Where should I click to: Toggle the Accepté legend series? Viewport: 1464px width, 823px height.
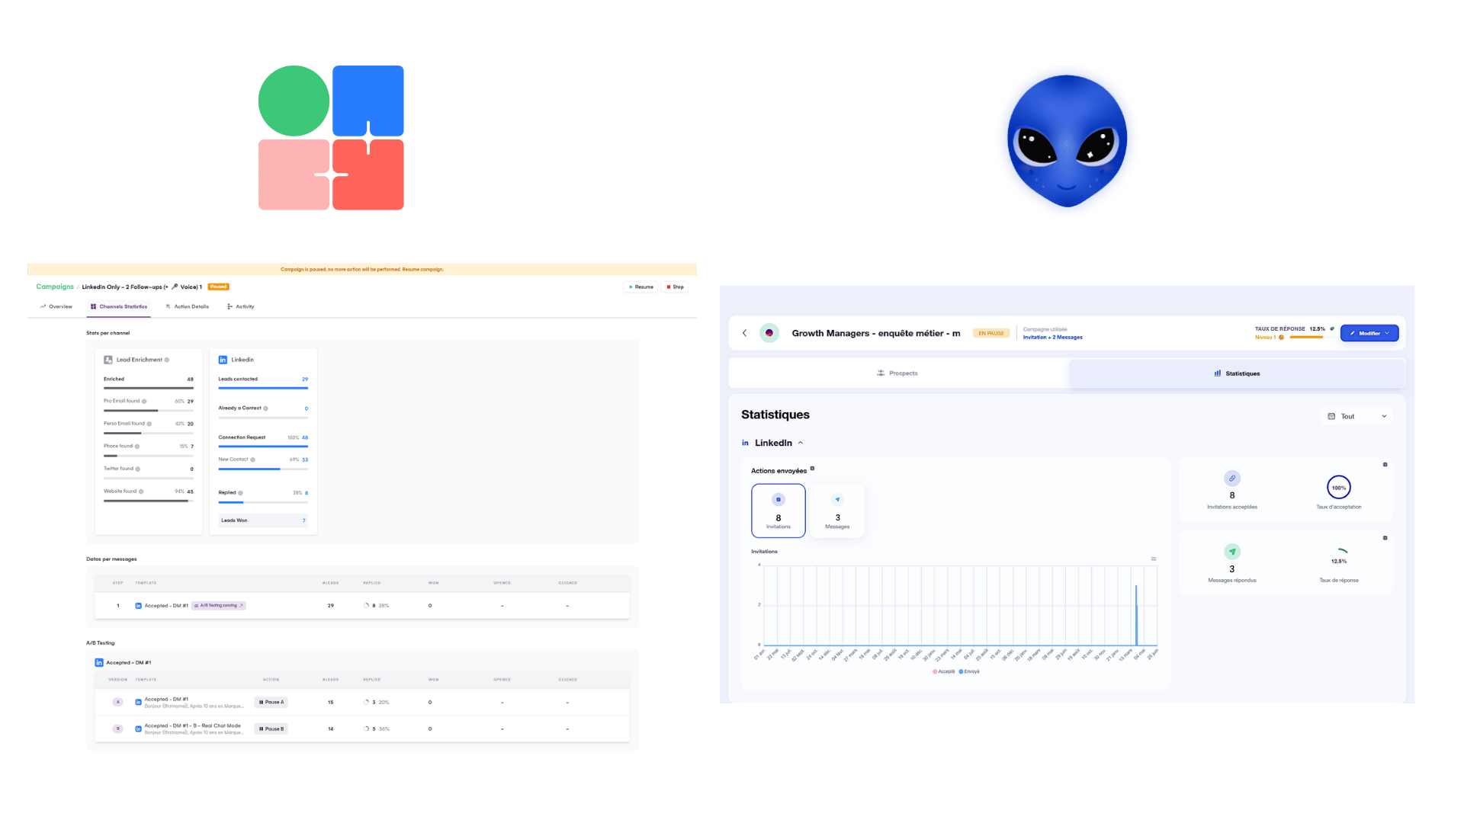click(944, 672)
